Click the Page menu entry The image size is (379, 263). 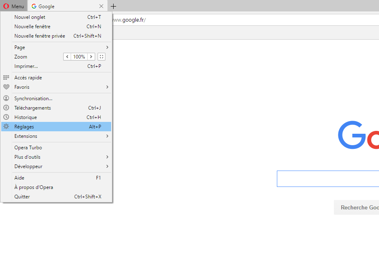[56, 47]
